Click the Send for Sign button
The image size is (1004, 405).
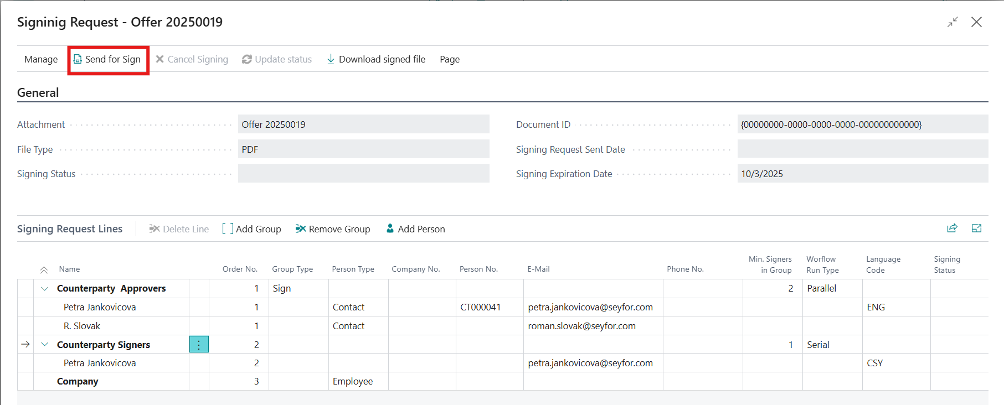[x=108, y=59]
